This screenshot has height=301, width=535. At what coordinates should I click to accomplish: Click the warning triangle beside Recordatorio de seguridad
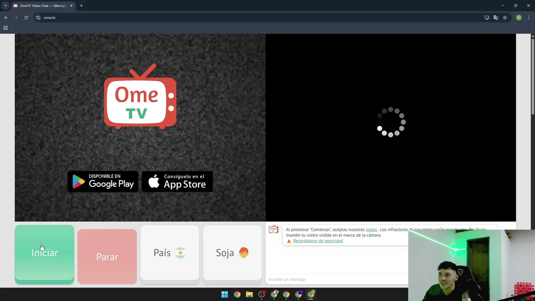coord(289,241)
